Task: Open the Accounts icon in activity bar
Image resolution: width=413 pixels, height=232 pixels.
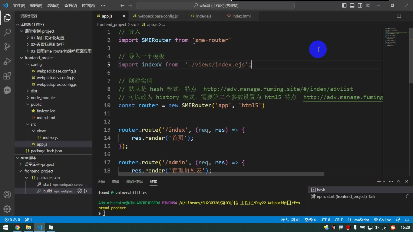Action: point(7,195)
